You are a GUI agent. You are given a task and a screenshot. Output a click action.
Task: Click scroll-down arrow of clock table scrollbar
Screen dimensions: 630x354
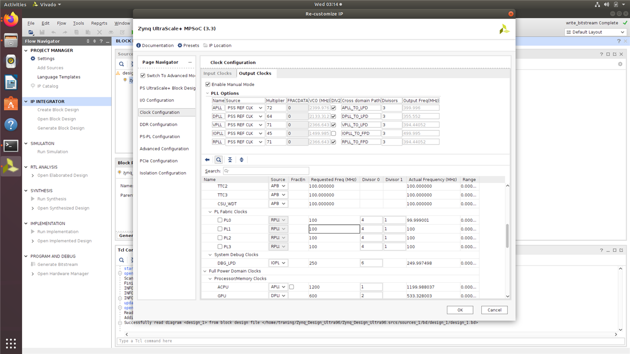point(508,296)
